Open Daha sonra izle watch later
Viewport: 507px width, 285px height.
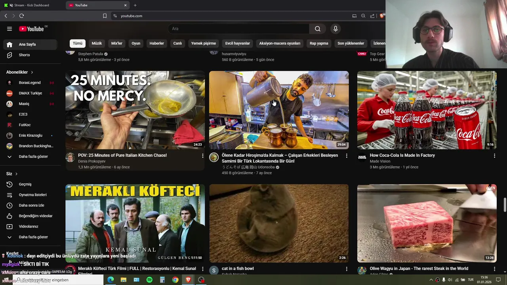click(x=30, y=205)
